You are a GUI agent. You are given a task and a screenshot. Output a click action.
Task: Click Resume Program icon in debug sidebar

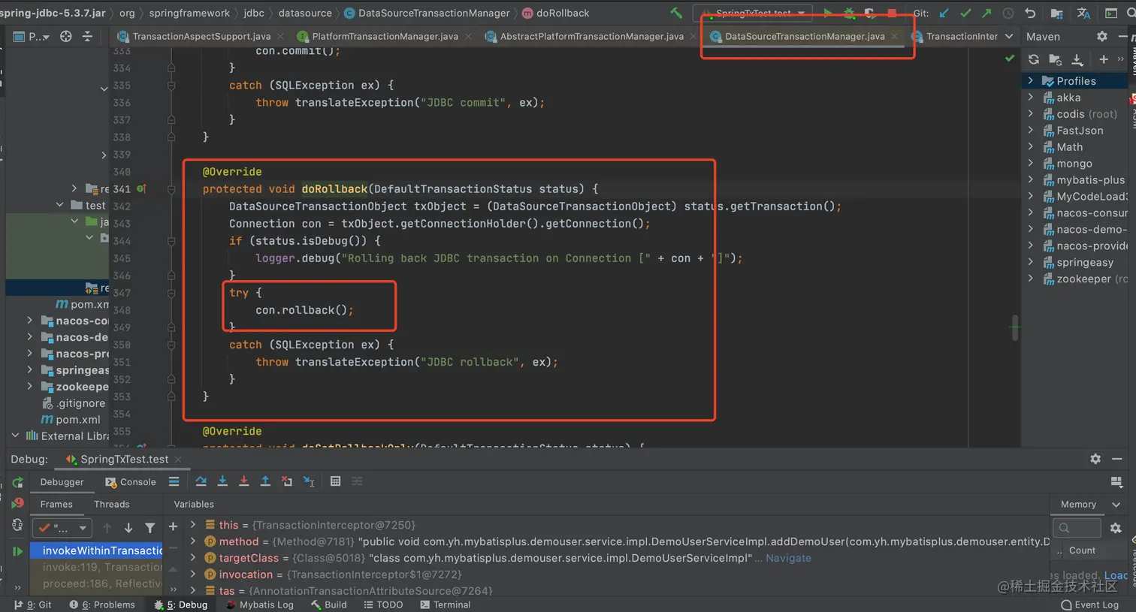tap(17, 551)
